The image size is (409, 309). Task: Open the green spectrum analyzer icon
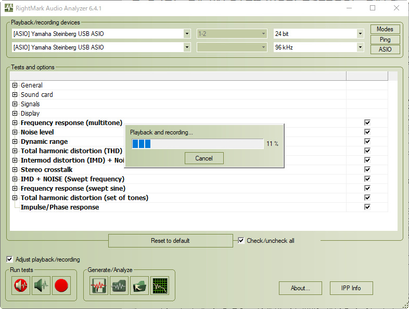160,286
